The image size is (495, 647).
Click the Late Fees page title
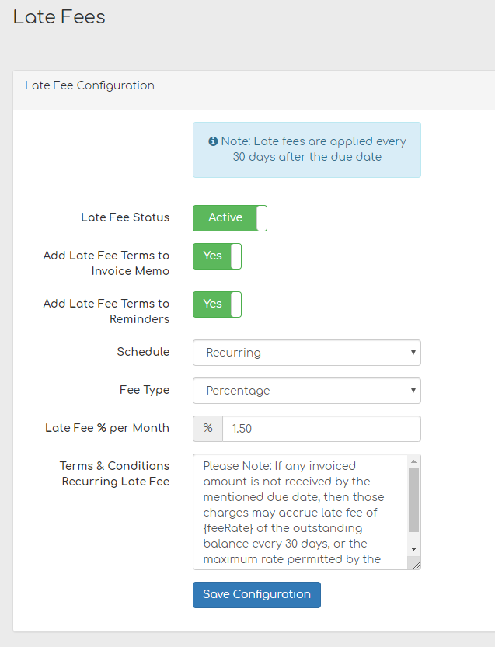coord(59,17)
